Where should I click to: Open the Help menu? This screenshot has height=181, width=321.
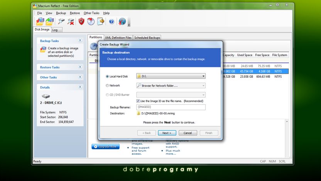click(106, 13)
